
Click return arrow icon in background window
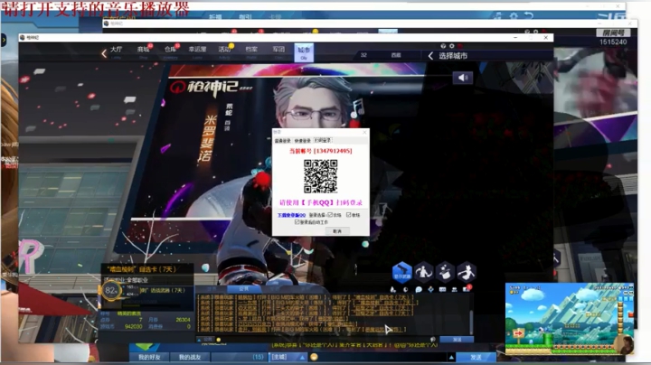coord(529,15)
